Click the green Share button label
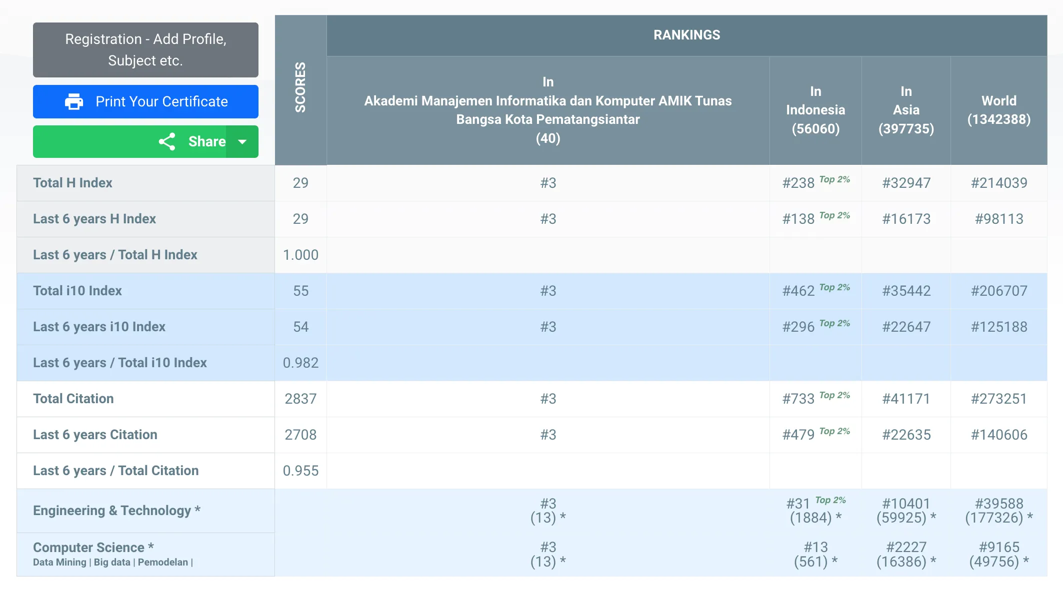Image resolution: width=1063 pixels, height=594 pixels. coord(206,142)
